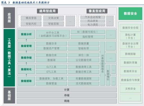Click the 数据质量 box
The image size is (144, 106).
[84, 43]
